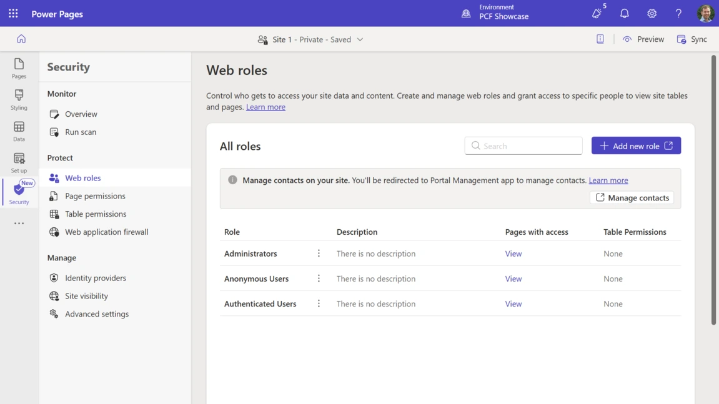Open more options for Administrators role

(319, 253)
